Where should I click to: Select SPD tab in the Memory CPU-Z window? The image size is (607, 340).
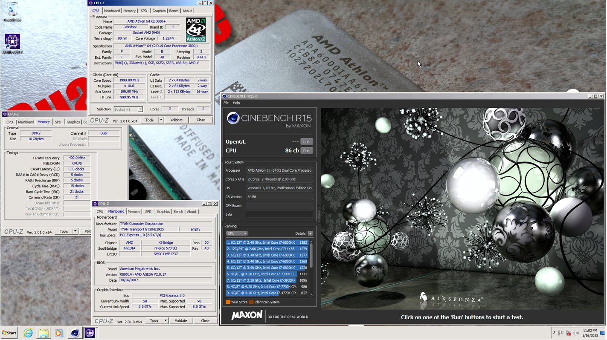(58, 122)
